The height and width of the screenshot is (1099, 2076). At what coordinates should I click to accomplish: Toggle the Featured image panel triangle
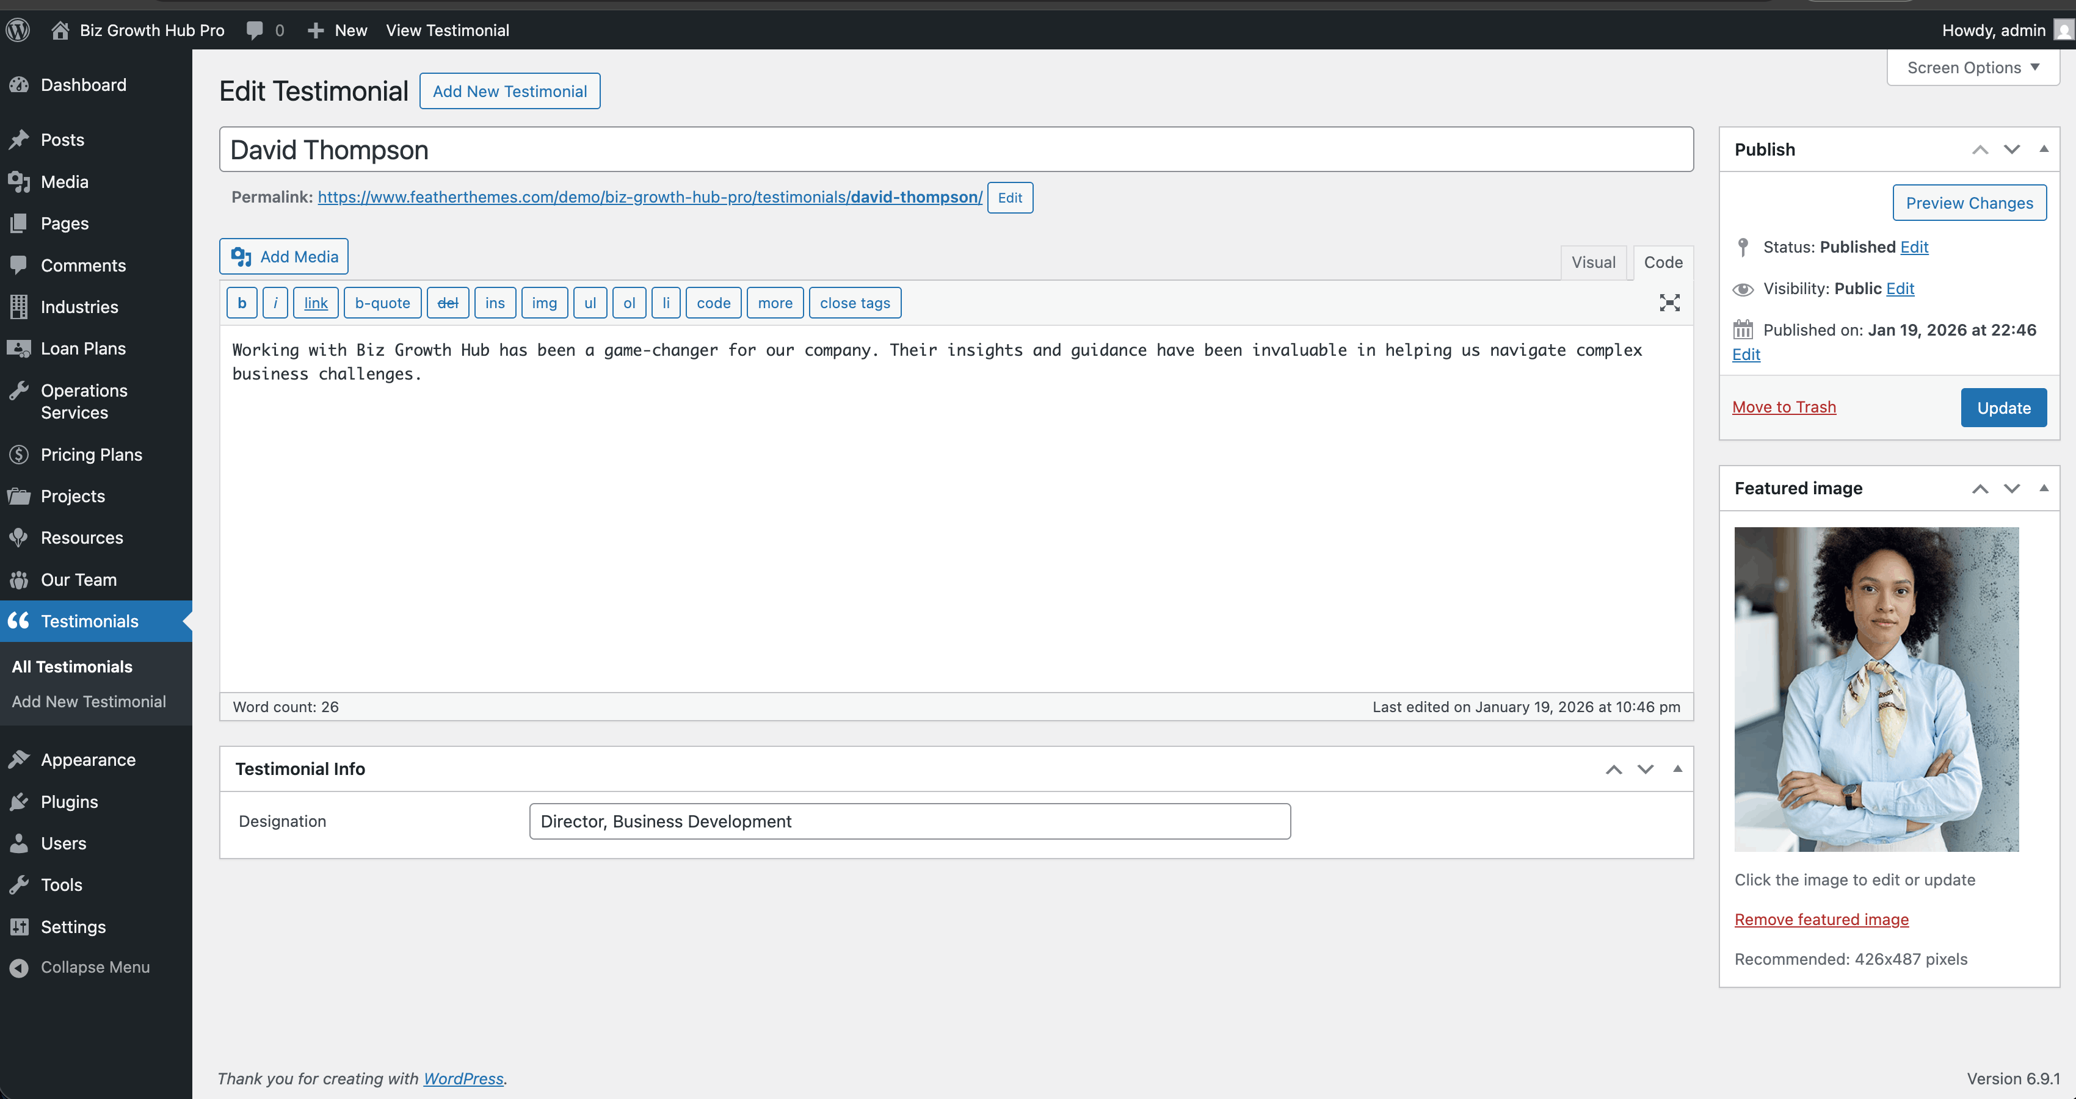tap(2043, 488)
